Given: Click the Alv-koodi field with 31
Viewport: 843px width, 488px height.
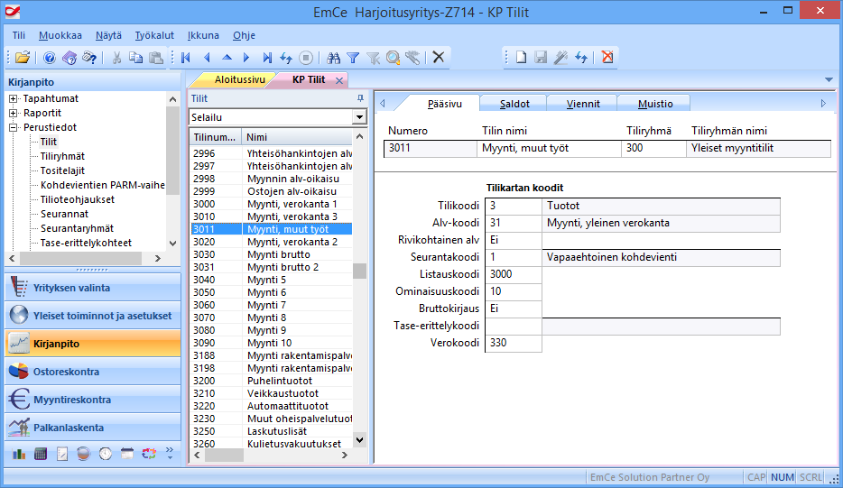Looking at the screenshot, I should (514, 223).
